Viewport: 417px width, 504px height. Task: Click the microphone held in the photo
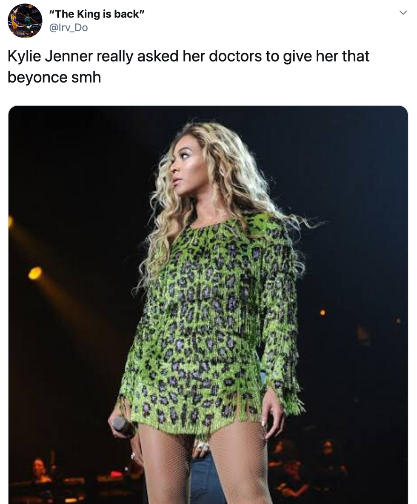pos(123,427)
